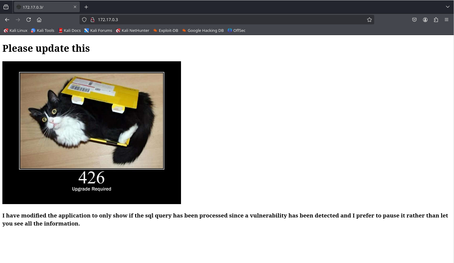The width and height of the screenshot is (454, 263).
Task: Open the Pocket save icon
Action: (x=414, y=20)
